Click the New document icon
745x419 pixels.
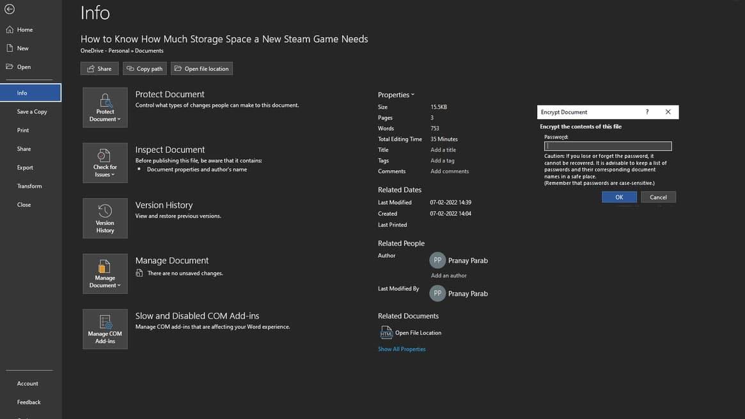pyautogui.click(x=10, y=48)
